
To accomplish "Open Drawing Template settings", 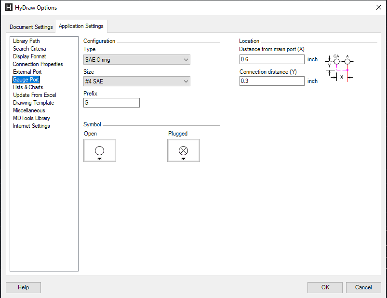I will coord(34,103).
